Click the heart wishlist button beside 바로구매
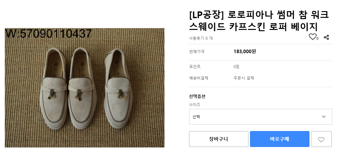 (321, 139)
